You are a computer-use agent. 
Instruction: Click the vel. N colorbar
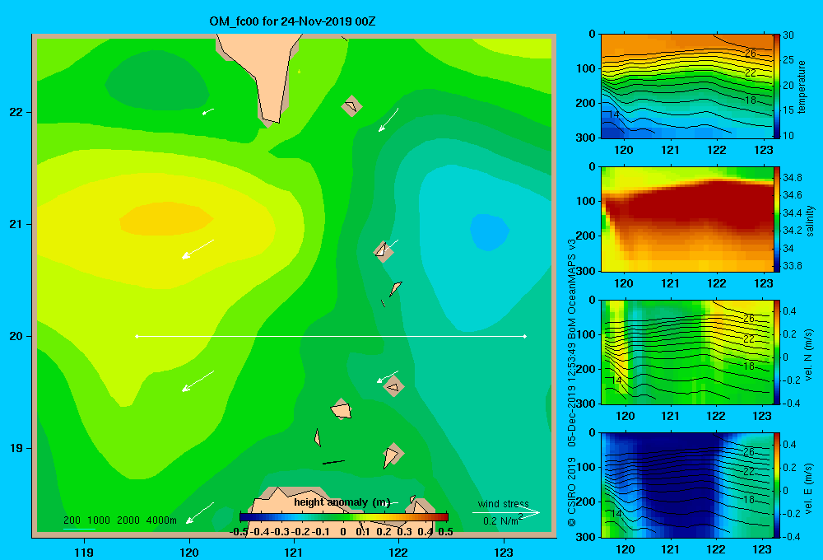click(777, 352)
